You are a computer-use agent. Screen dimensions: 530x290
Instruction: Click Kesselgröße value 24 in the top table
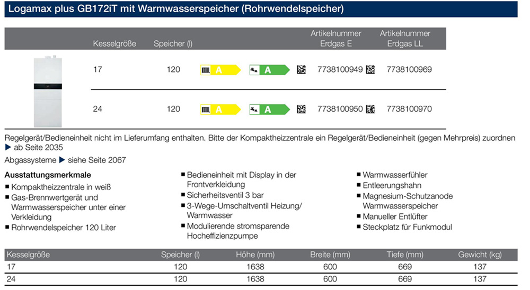coord(98,109)
